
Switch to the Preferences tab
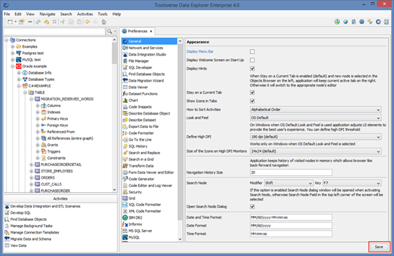(137, 31)
